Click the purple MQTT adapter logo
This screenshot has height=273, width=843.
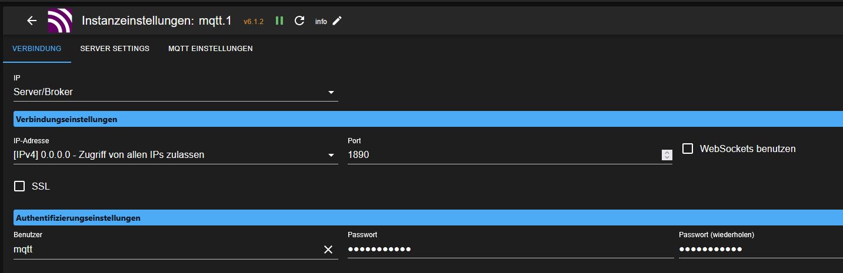tap(59, 21)
